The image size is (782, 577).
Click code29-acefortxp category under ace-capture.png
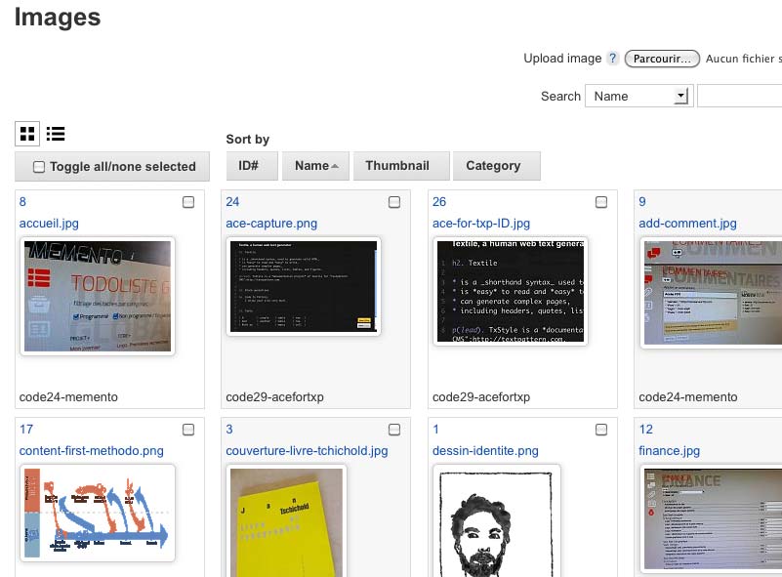click(x=274, y=397)
